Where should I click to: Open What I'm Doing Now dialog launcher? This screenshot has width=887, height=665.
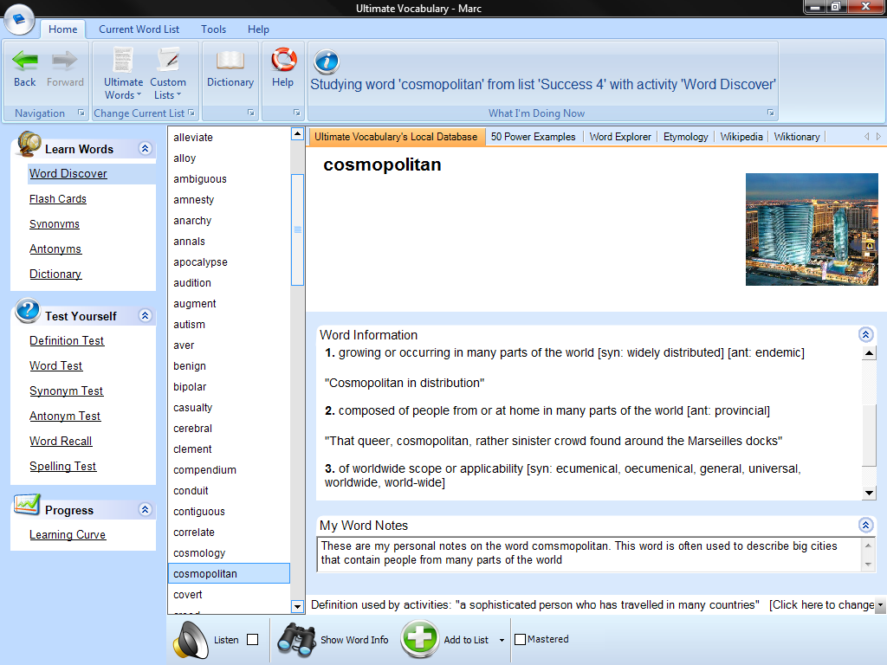[770, 113]
